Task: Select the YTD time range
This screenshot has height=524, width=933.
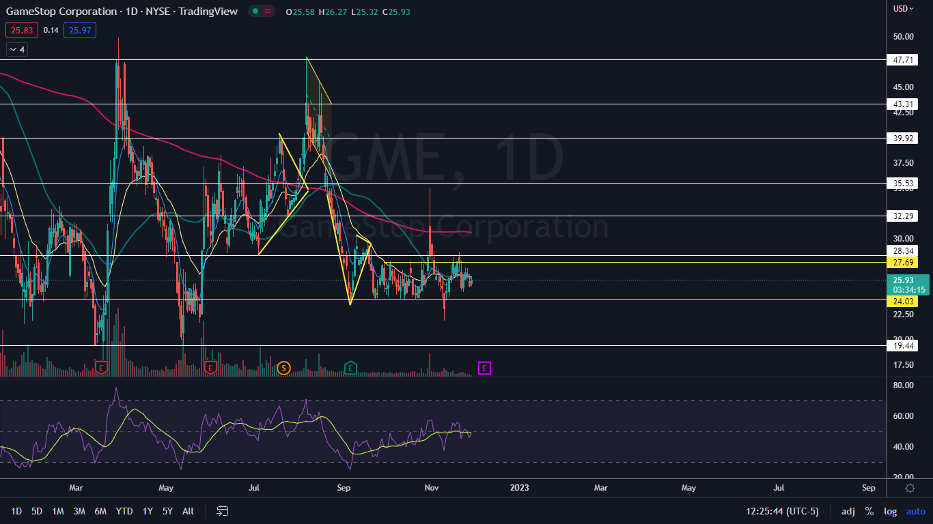Action: [x=124, y=511]
